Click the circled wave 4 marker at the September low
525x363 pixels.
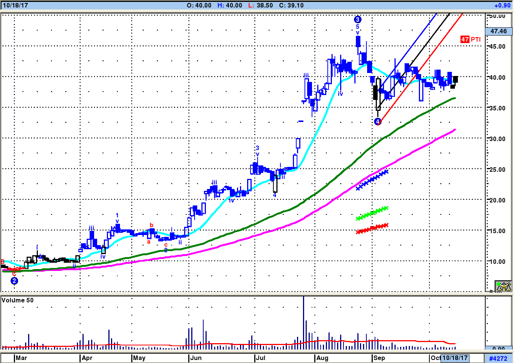click(378, 121)
